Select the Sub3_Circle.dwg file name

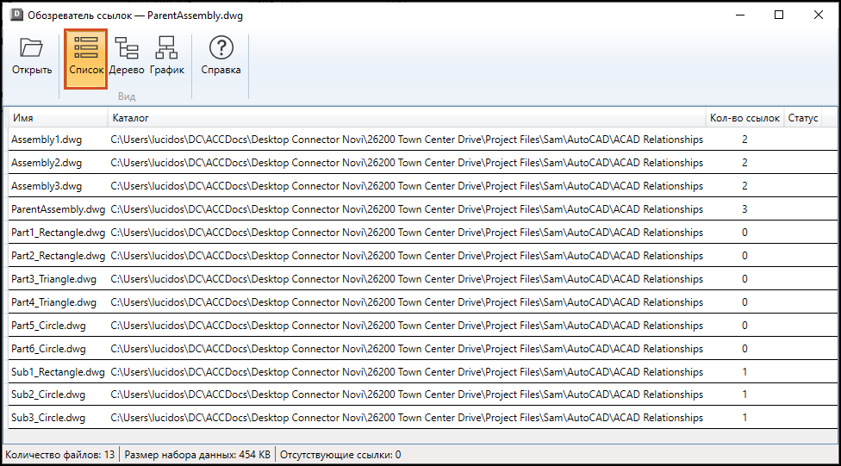48,418
